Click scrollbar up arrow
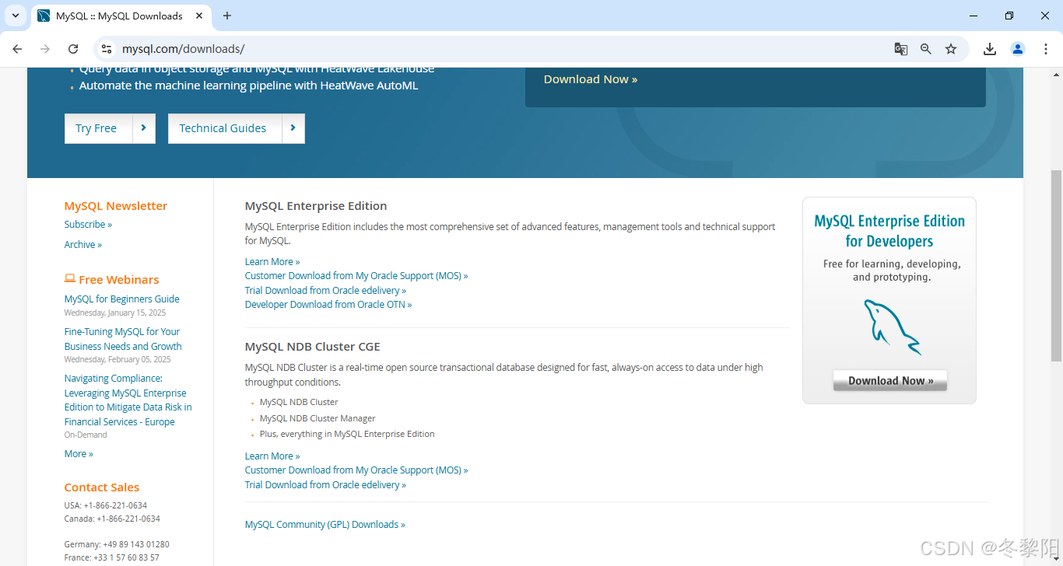1063x566 pixels. (1056, 74)
